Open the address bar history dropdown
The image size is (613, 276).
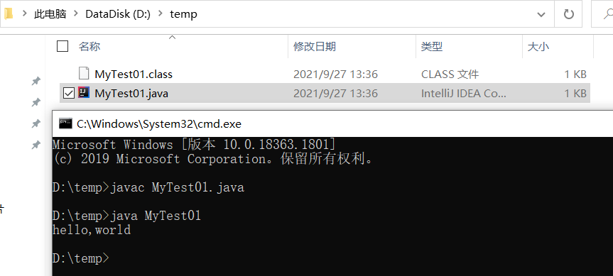[x=541, y=15]
